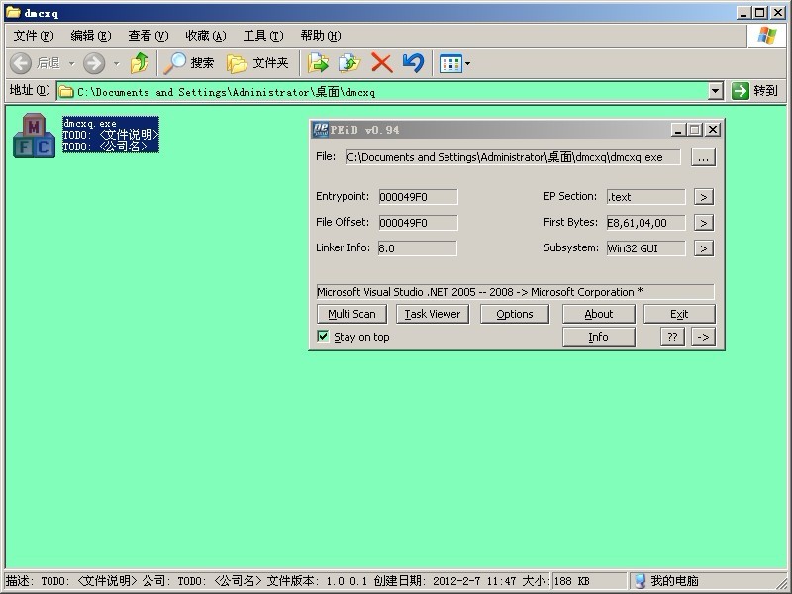Viewport: 792px width, 594px height.
Task: Click the dmcxq.exe file name label
Action: click(x=90, y=123)
